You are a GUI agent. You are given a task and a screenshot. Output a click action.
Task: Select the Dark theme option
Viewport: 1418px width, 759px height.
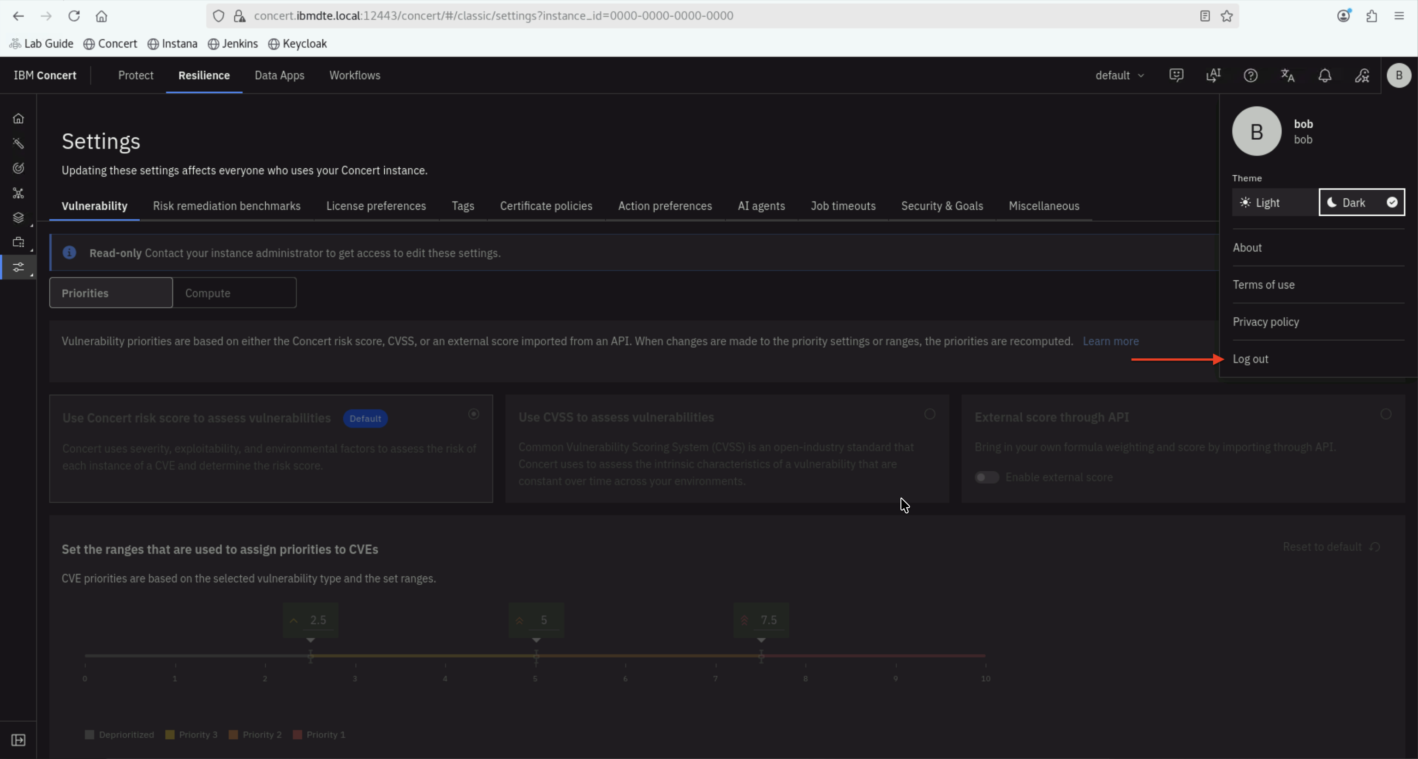[x=1362, y=202]
